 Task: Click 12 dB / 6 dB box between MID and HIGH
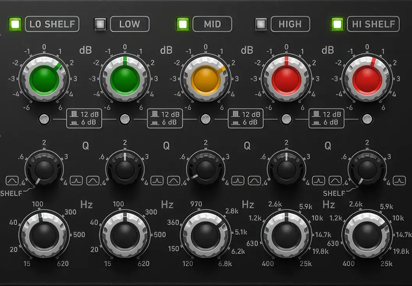coord(245,118)
